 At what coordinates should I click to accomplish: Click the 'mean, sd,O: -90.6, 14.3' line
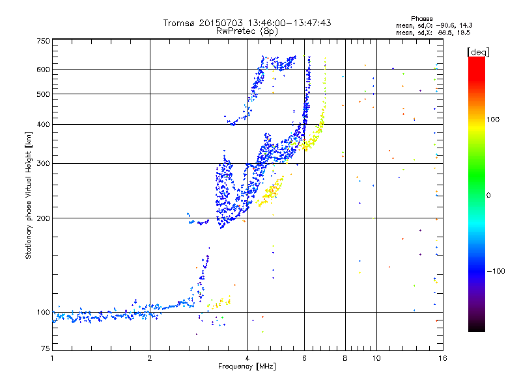tap(434, 25)
